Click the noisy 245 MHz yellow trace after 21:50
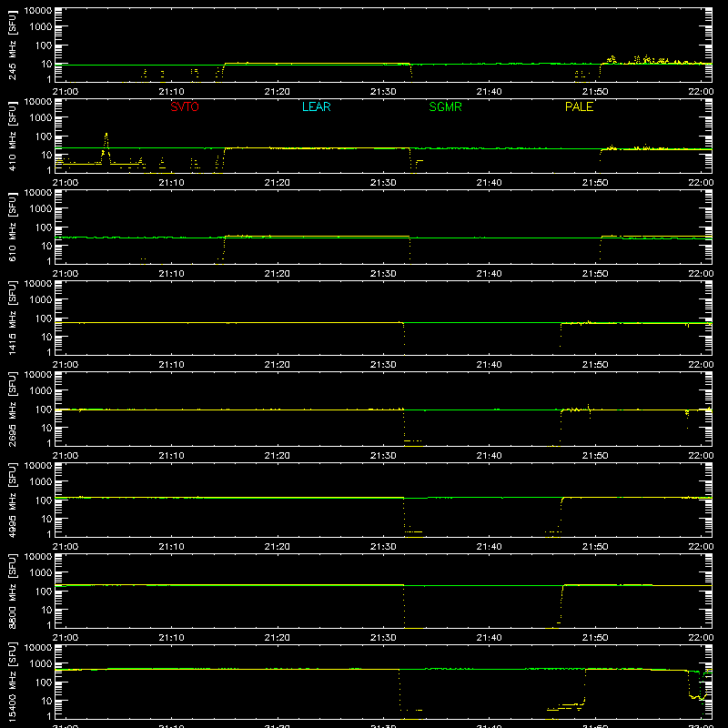The height and width of the screenshot is (728, 728). coord(654,60)
